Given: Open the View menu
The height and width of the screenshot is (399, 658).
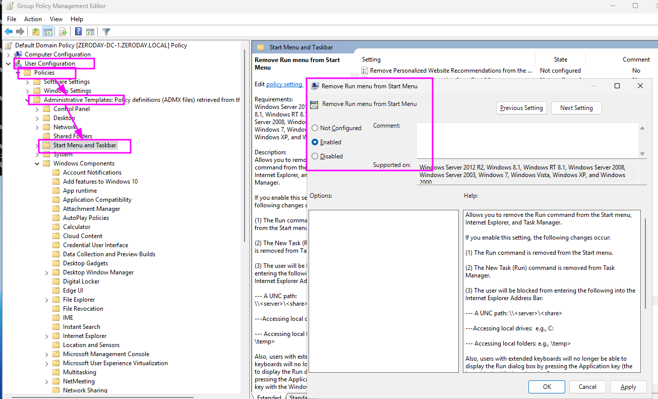Looking at the screenshot, I should point(56,19).
